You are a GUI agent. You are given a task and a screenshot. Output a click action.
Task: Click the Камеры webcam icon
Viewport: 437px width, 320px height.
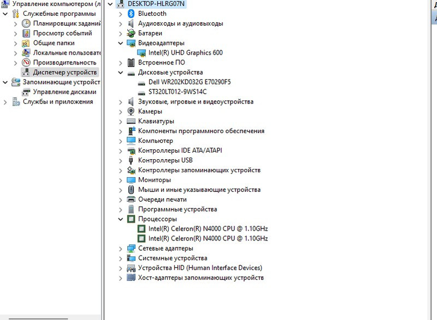pos(131,111)
